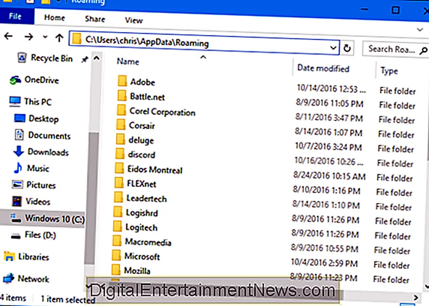This screenshot has height=306, width=429.
Task: Select the Downloads folder icon in sidebar
Action: point(18,152)
